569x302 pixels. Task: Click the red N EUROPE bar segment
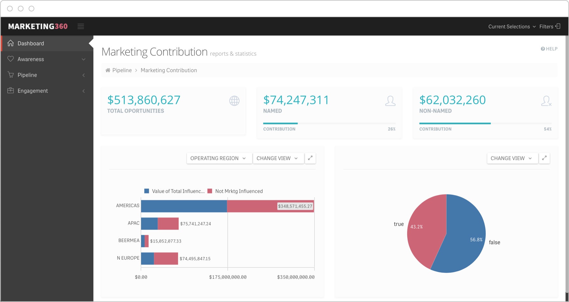[166, 258]
